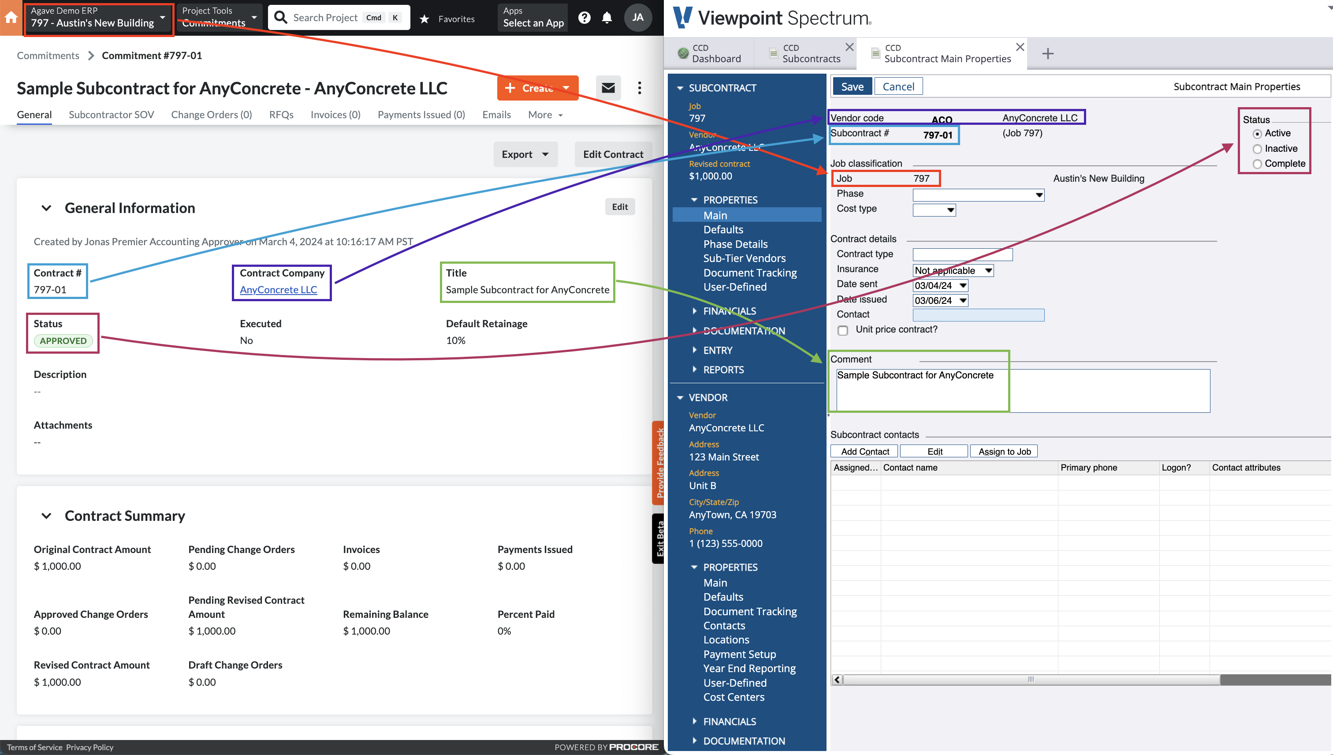Screen dimensions: 1333x755
Task: Open the three-dot more options menu
Action: click(x=640, y=88)
